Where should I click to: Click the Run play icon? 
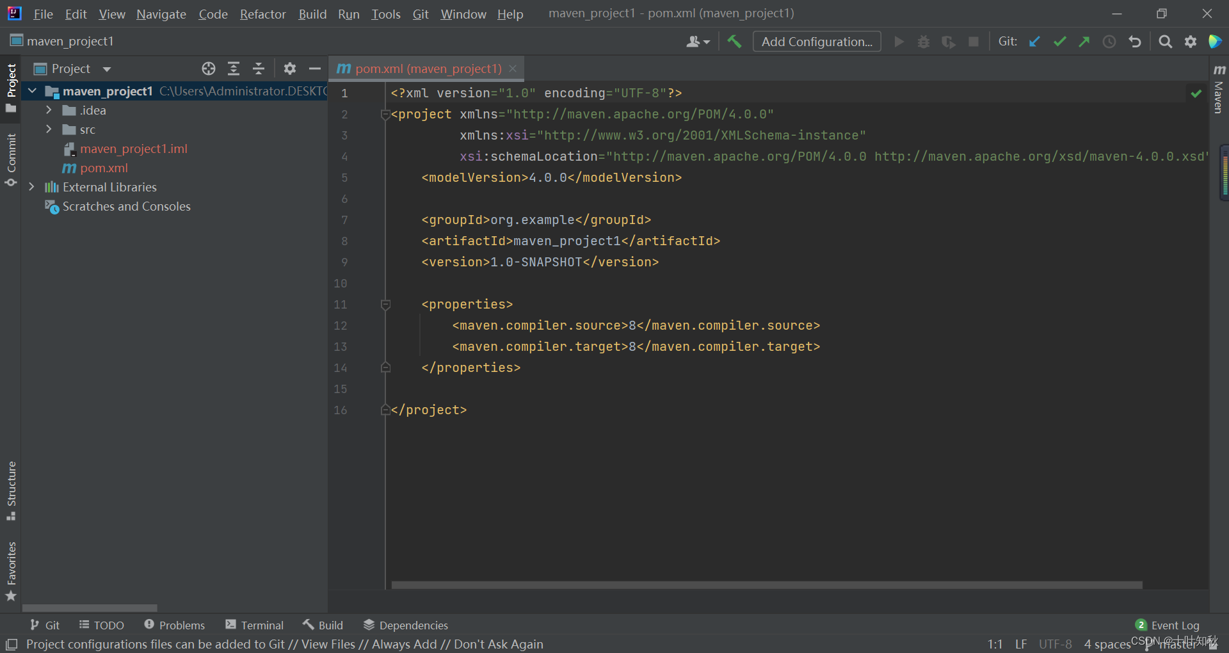(x=899, y=42)
